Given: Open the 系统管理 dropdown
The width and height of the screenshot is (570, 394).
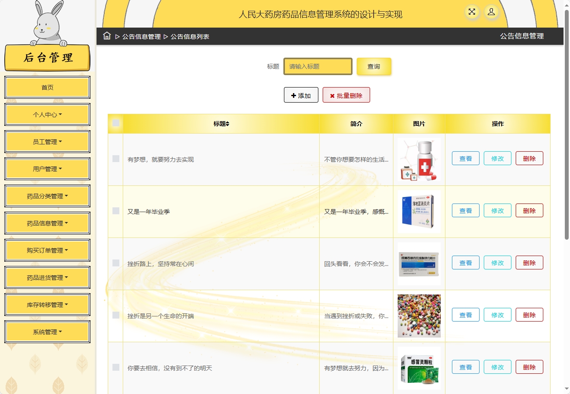Looking at the screenshot, I should pyautogui.click(x=47, y=331).
